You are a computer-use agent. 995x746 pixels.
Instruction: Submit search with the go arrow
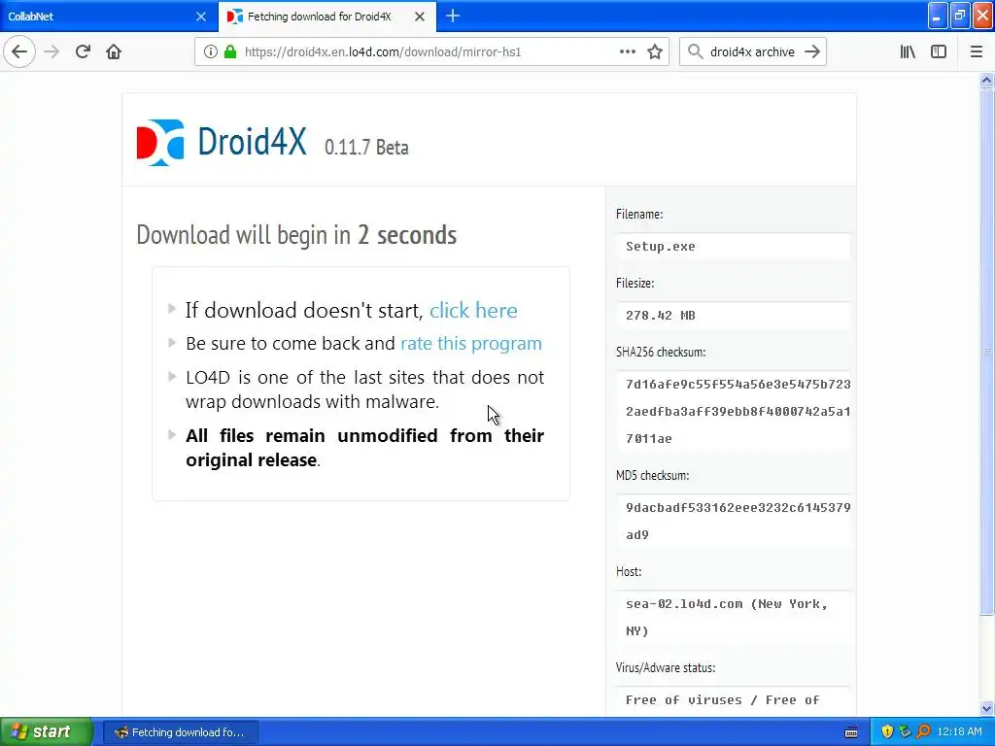812,51
